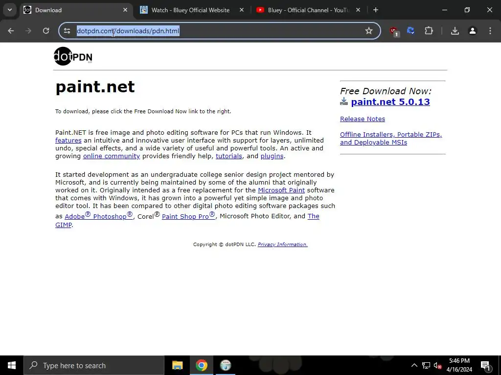View site information icon in address bar

[67, 31]
